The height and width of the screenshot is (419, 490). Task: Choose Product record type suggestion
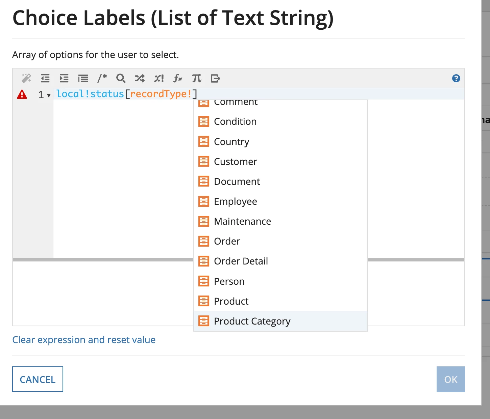point(280,301)
